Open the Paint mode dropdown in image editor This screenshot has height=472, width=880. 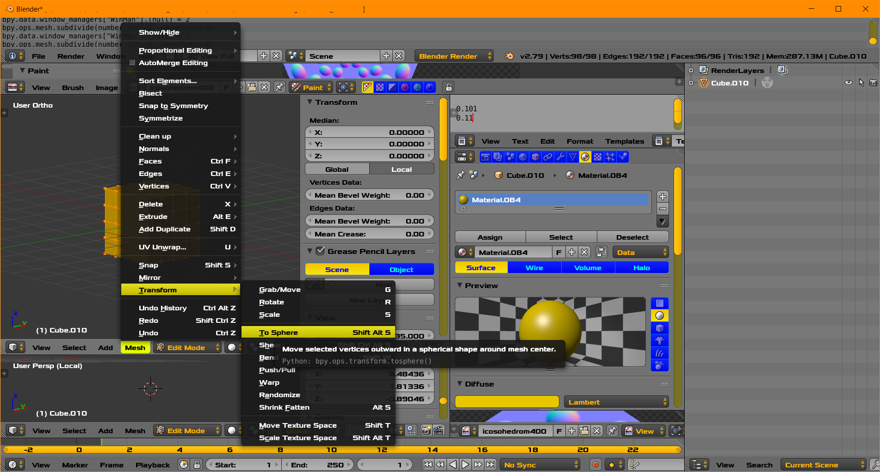point(311,87)
